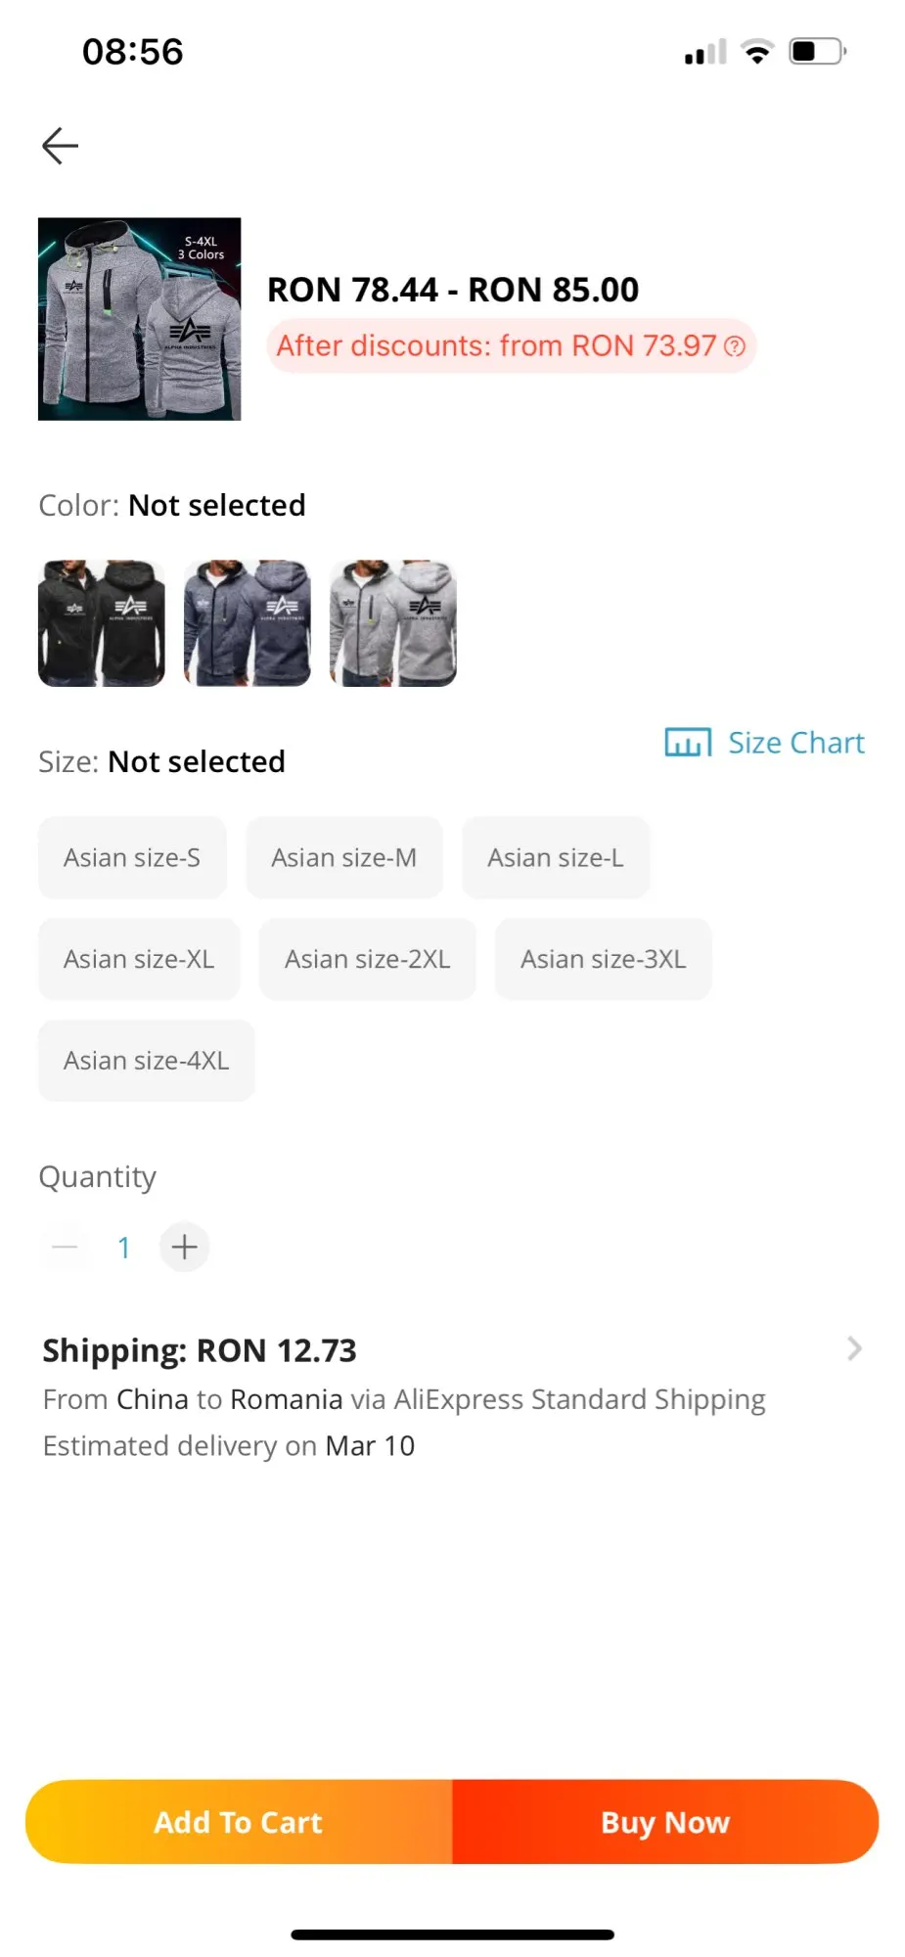905x1957 pixels.
Task: Tap the product hoodie thumbnail image
Action: (140, 319)
